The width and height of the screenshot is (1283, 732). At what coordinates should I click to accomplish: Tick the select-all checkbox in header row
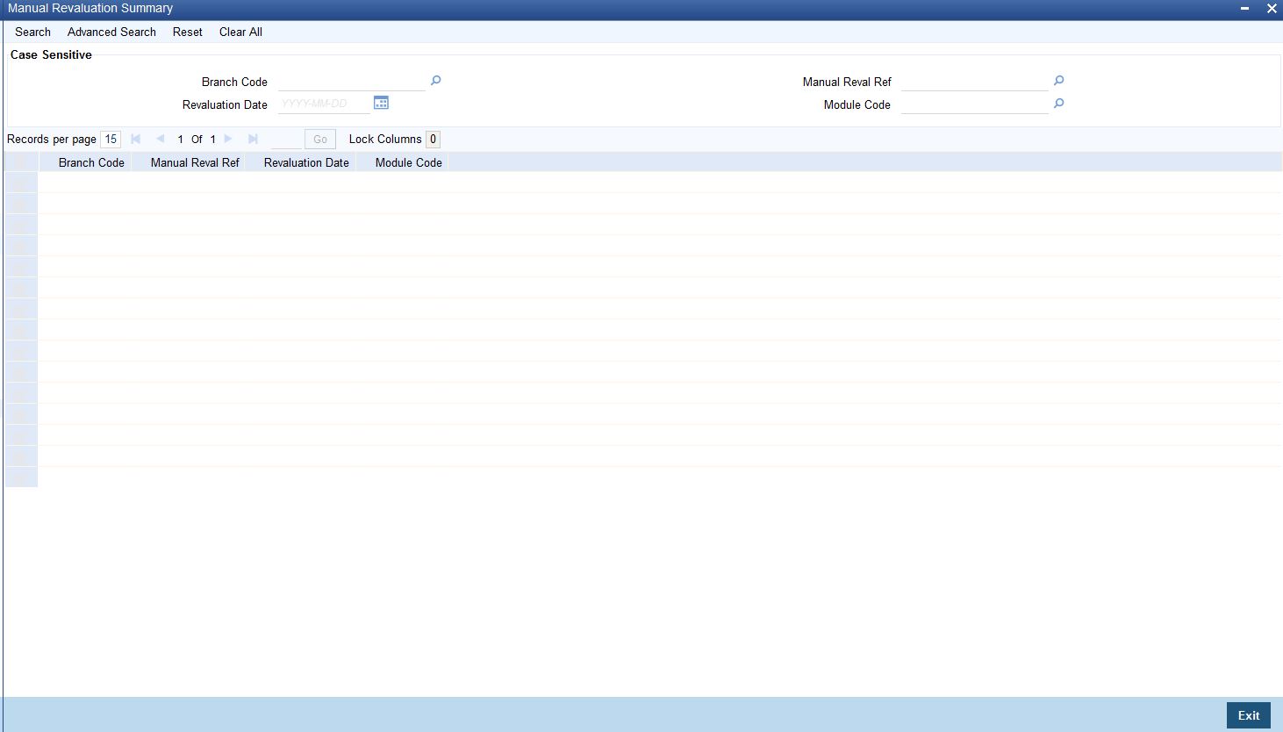pyautogui.click(x=21, y=162)
